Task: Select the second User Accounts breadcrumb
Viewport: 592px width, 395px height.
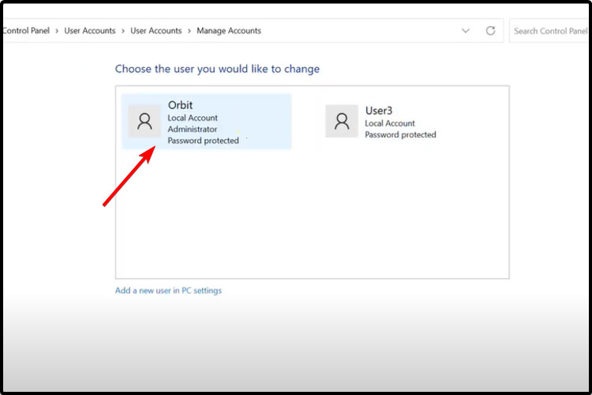Action: pyautogui.click(x=155, y=31)
